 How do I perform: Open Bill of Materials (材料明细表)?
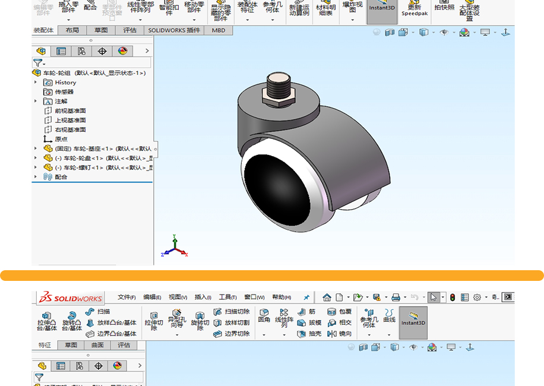pos(325,8)
